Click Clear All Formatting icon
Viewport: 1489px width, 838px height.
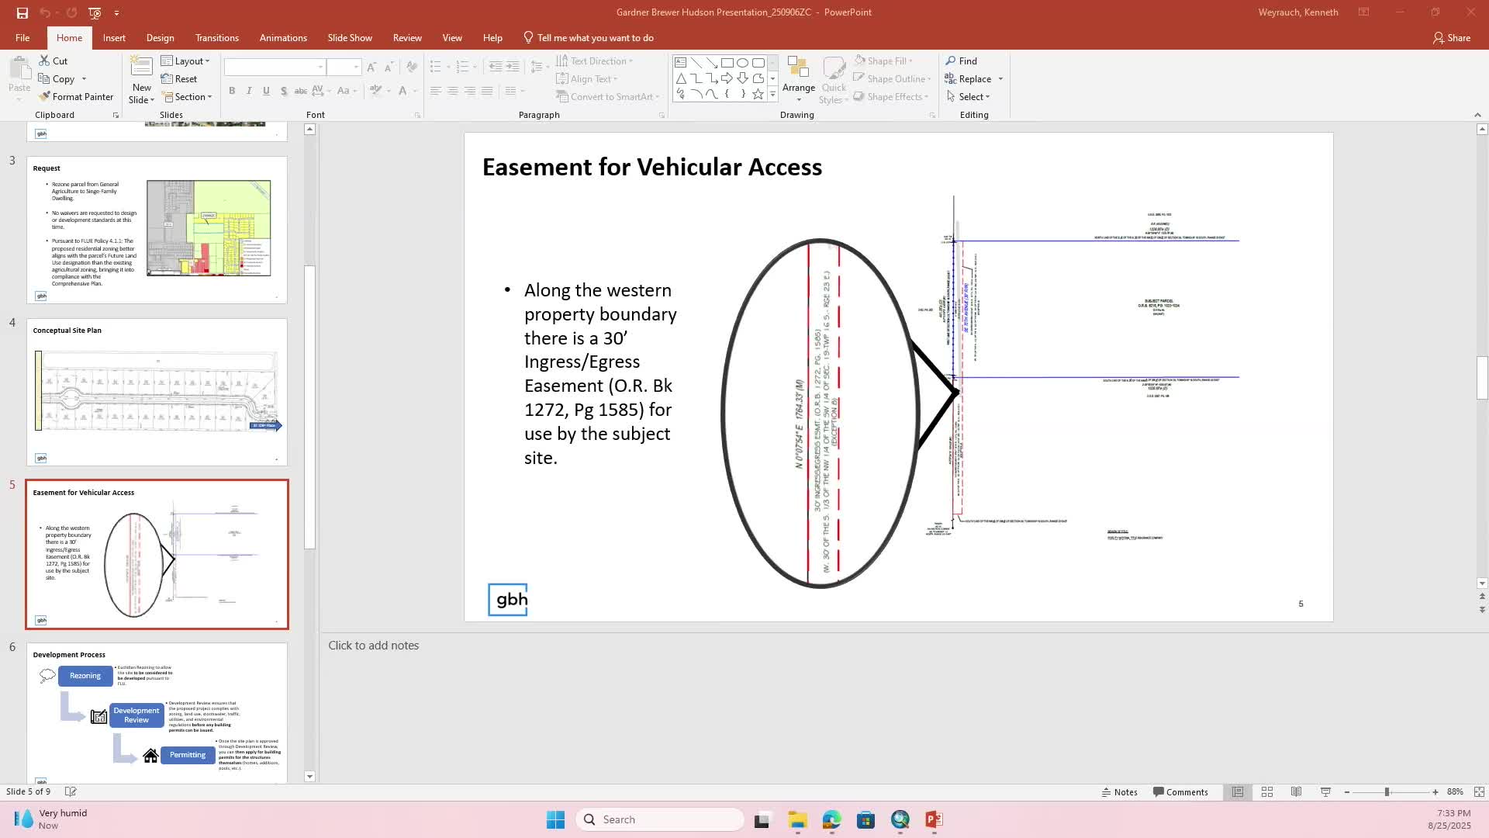point(412,68)
